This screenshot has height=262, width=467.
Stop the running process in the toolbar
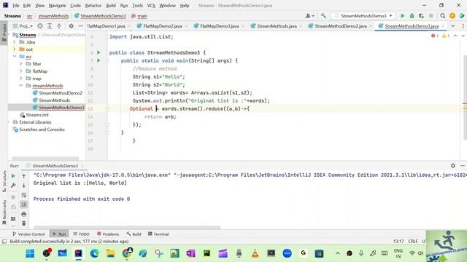point(431,16)
